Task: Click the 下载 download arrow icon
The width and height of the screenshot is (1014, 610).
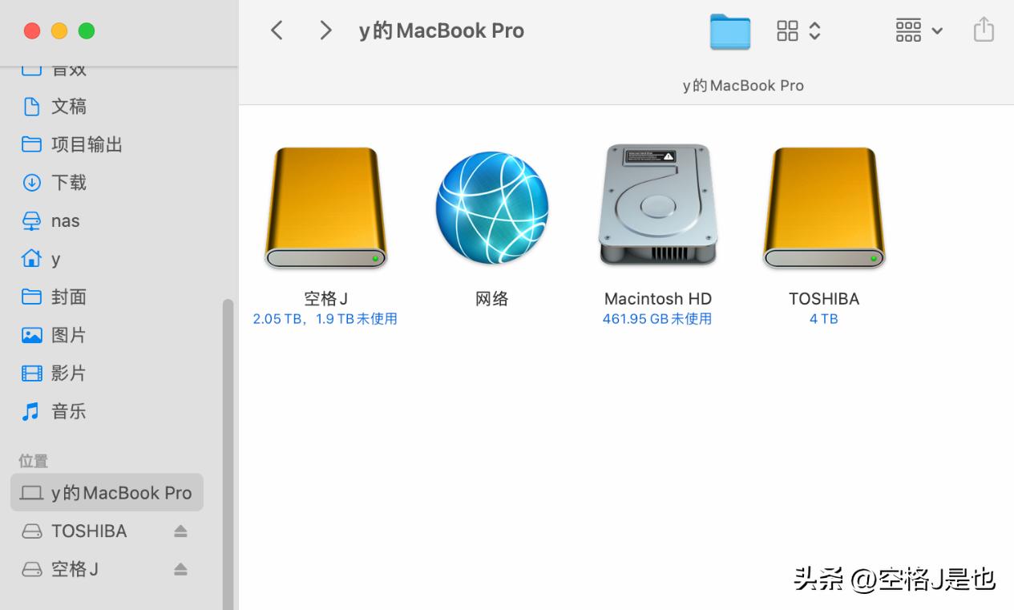Action: coord(31,183)
